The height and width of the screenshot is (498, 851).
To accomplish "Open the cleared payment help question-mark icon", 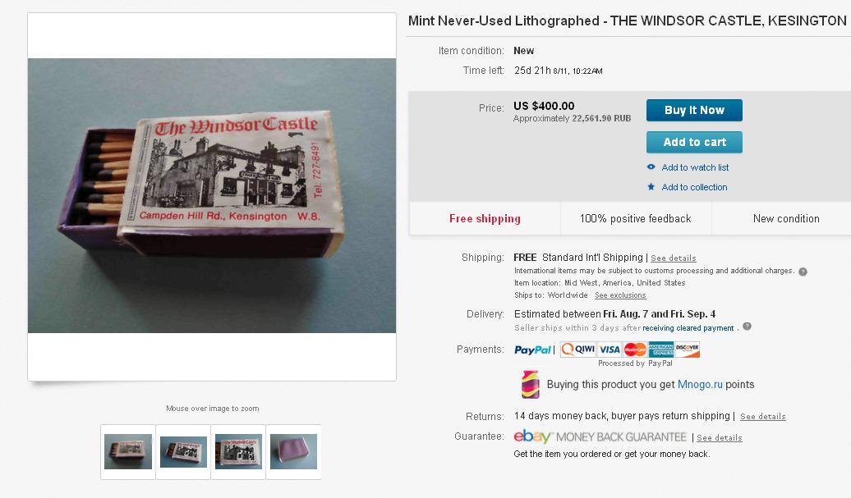I will [x=747, y=327].
